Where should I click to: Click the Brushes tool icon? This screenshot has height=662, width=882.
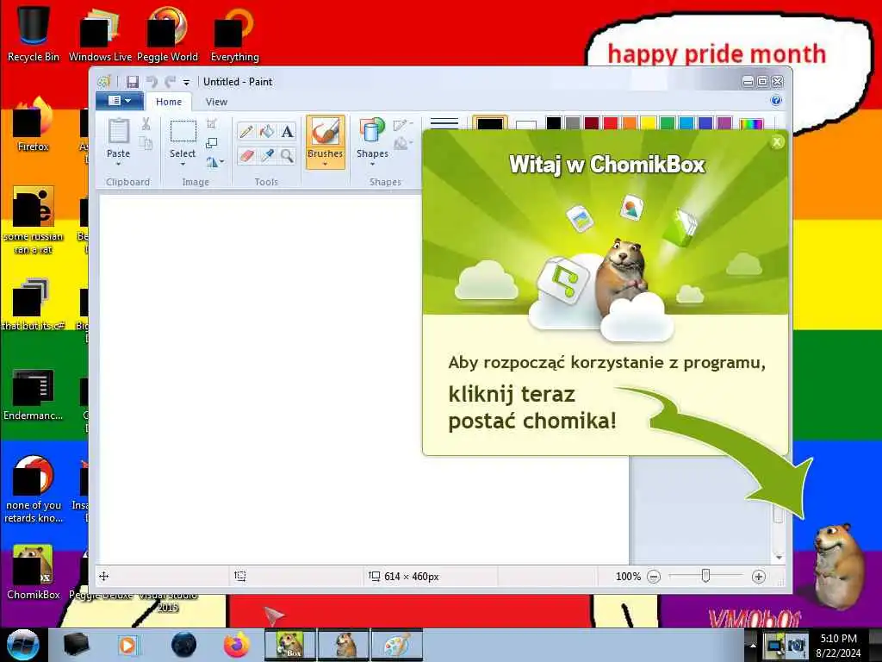325,132
